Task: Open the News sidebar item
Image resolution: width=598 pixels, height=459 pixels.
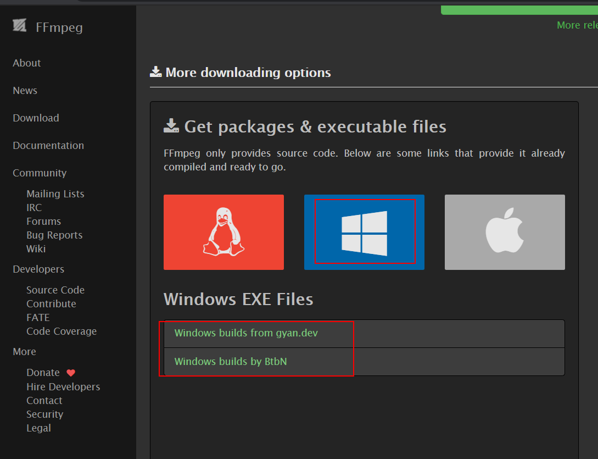Action: click(x=25, y=91)
